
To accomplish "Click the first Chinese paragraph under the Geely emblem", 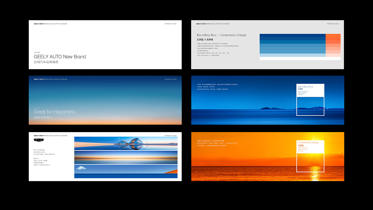I will [45, 152].
